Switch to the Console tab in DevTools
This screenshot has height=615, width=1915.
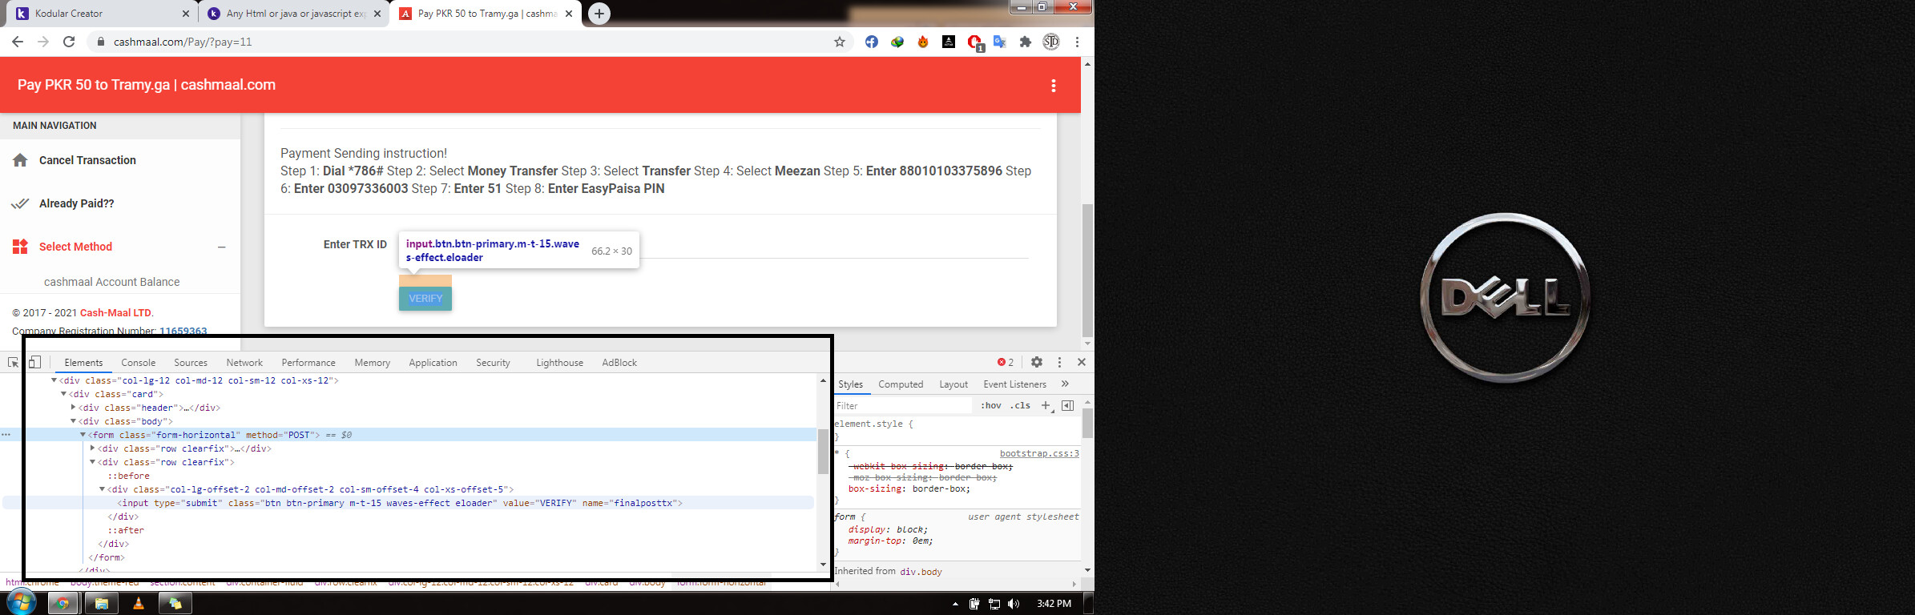click(x=138, y=363)
